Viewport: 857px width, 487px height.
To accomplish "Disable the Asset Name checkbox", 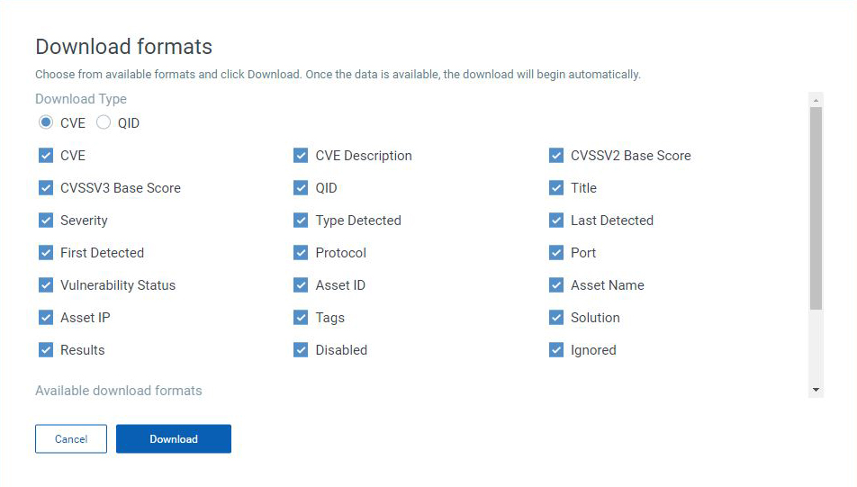I will pos(555,284).
